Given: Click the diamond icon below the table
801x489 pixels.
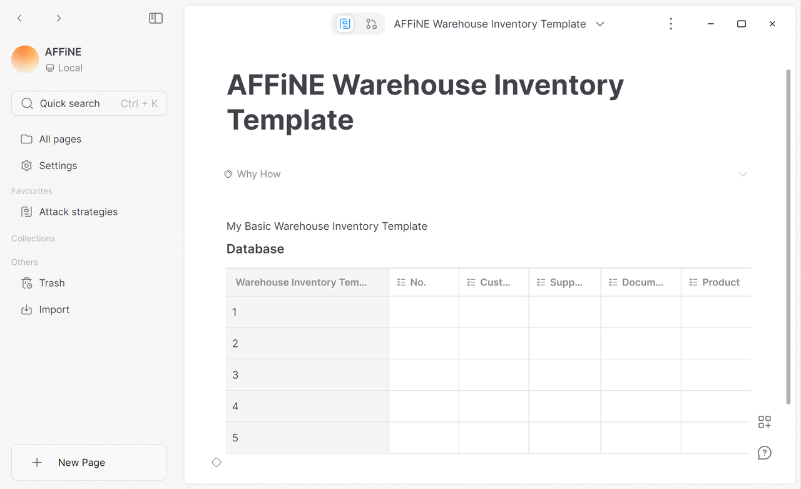Looking at the screenshot, I should pyautogui.click(x=217, y=462).
